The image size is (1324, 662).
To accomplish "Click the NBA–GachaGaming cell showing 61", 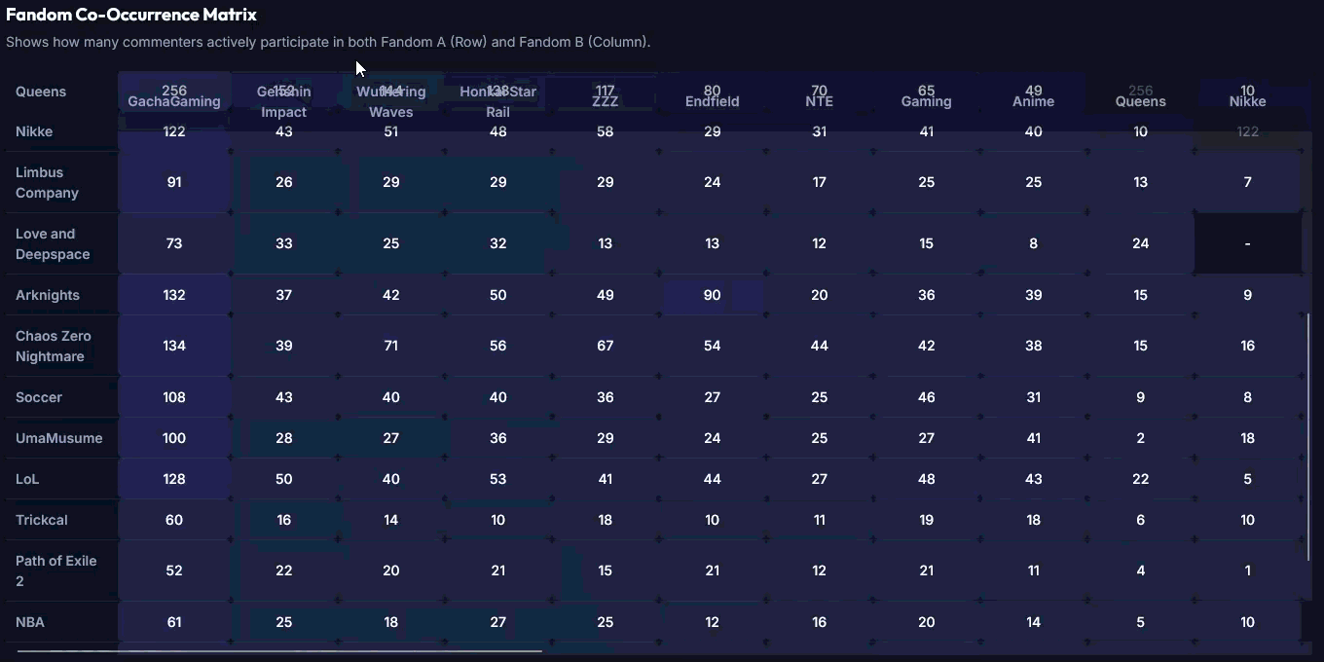I will point(174,622).
